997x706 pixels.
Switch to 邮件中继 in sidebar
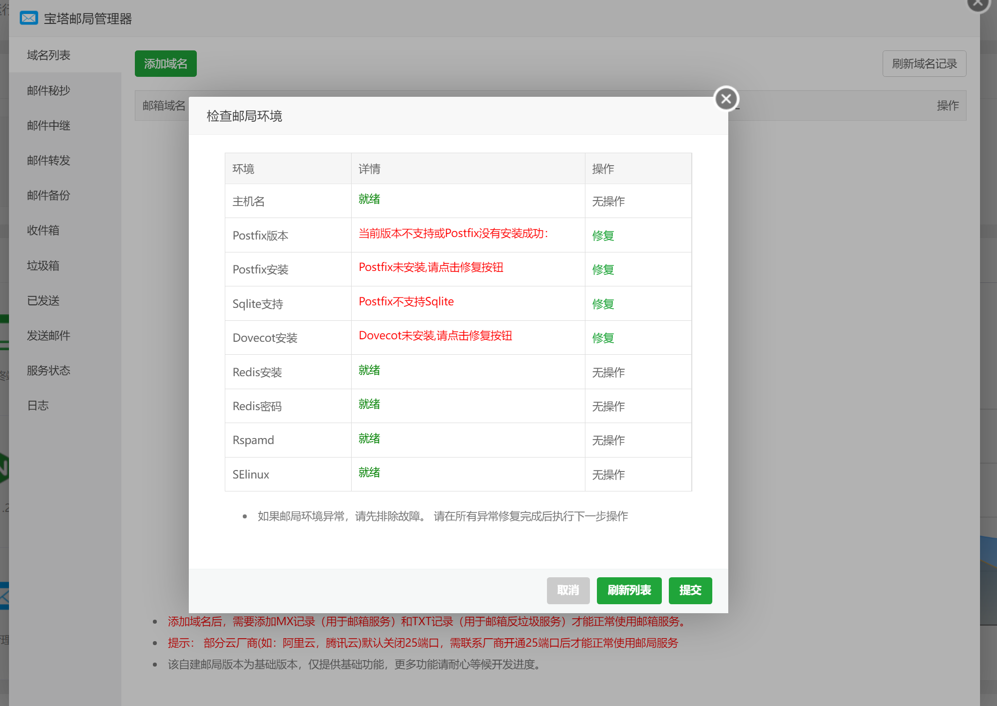tap(48, 125)
